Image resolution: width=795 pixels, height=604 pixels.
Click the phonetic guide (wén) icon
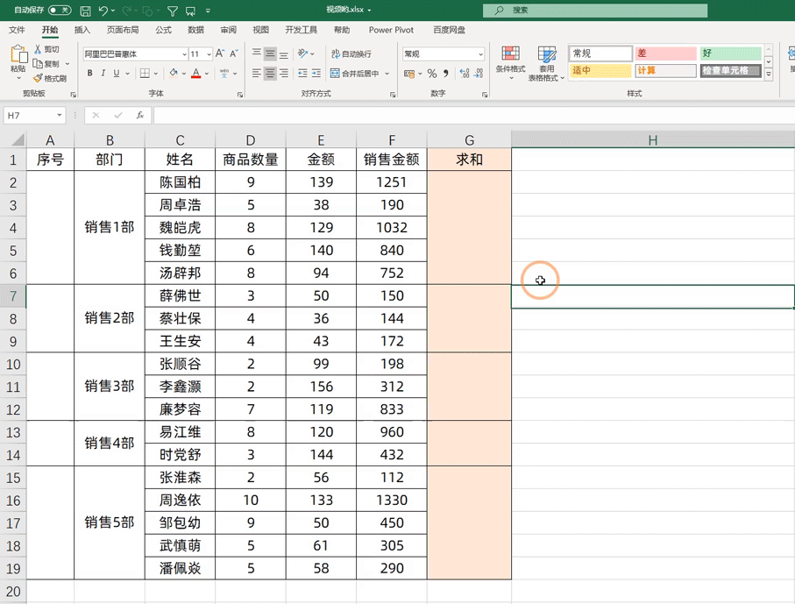click(x=224, y=73)
